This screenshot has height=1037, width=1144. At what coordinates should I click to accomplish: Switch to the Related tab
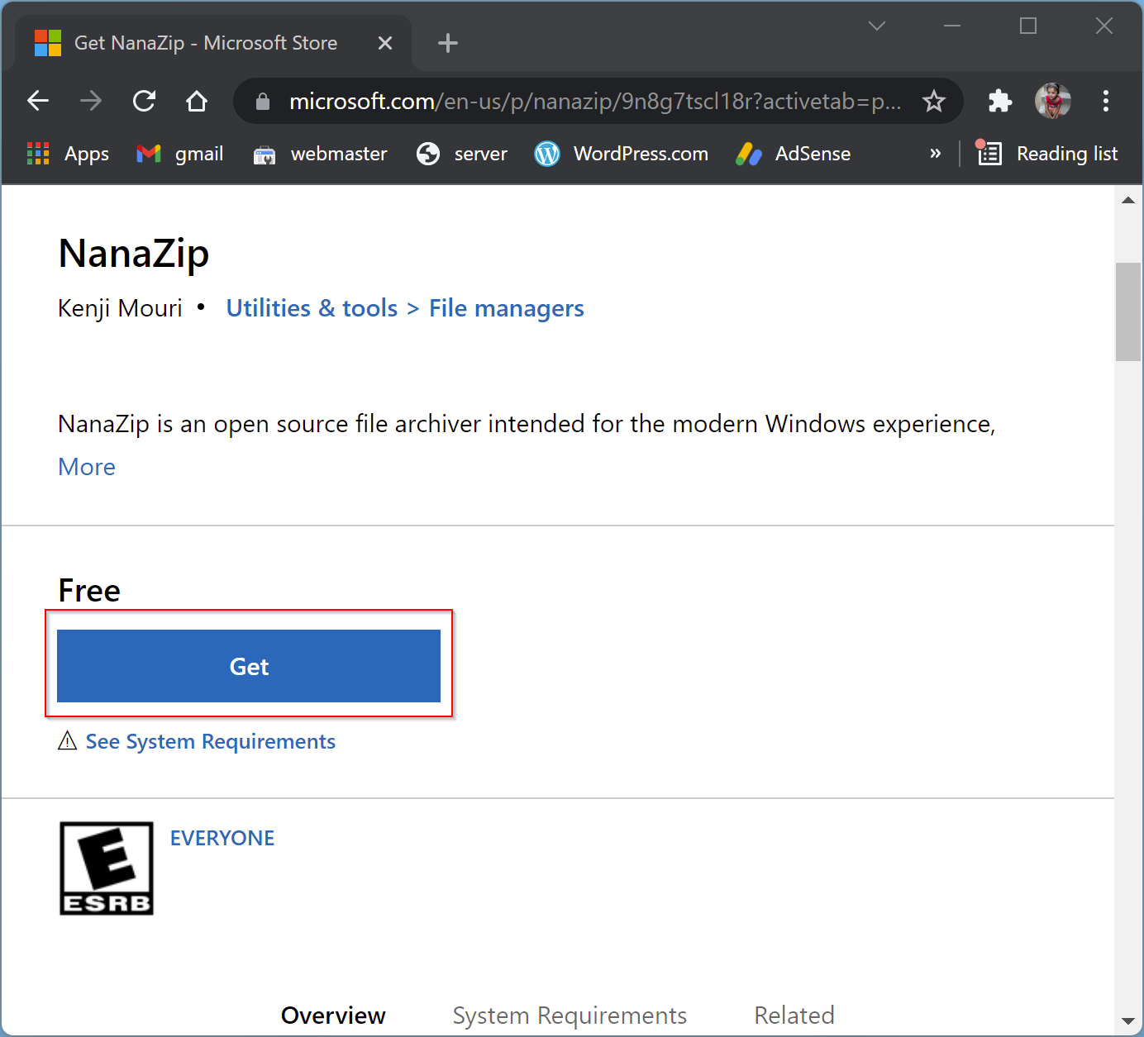point(794,1015)
